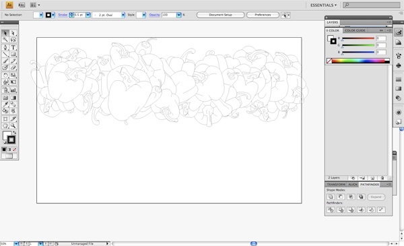Click the Minus Back pathfinder icon
The image size is (404, 246).
(x=381, y=210)
